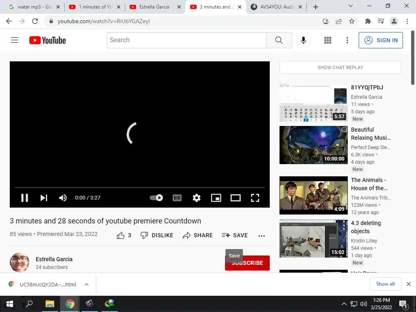Expand the downloaded html file options chevron
The width and height of the screenshot is (416, 312).
86,284
